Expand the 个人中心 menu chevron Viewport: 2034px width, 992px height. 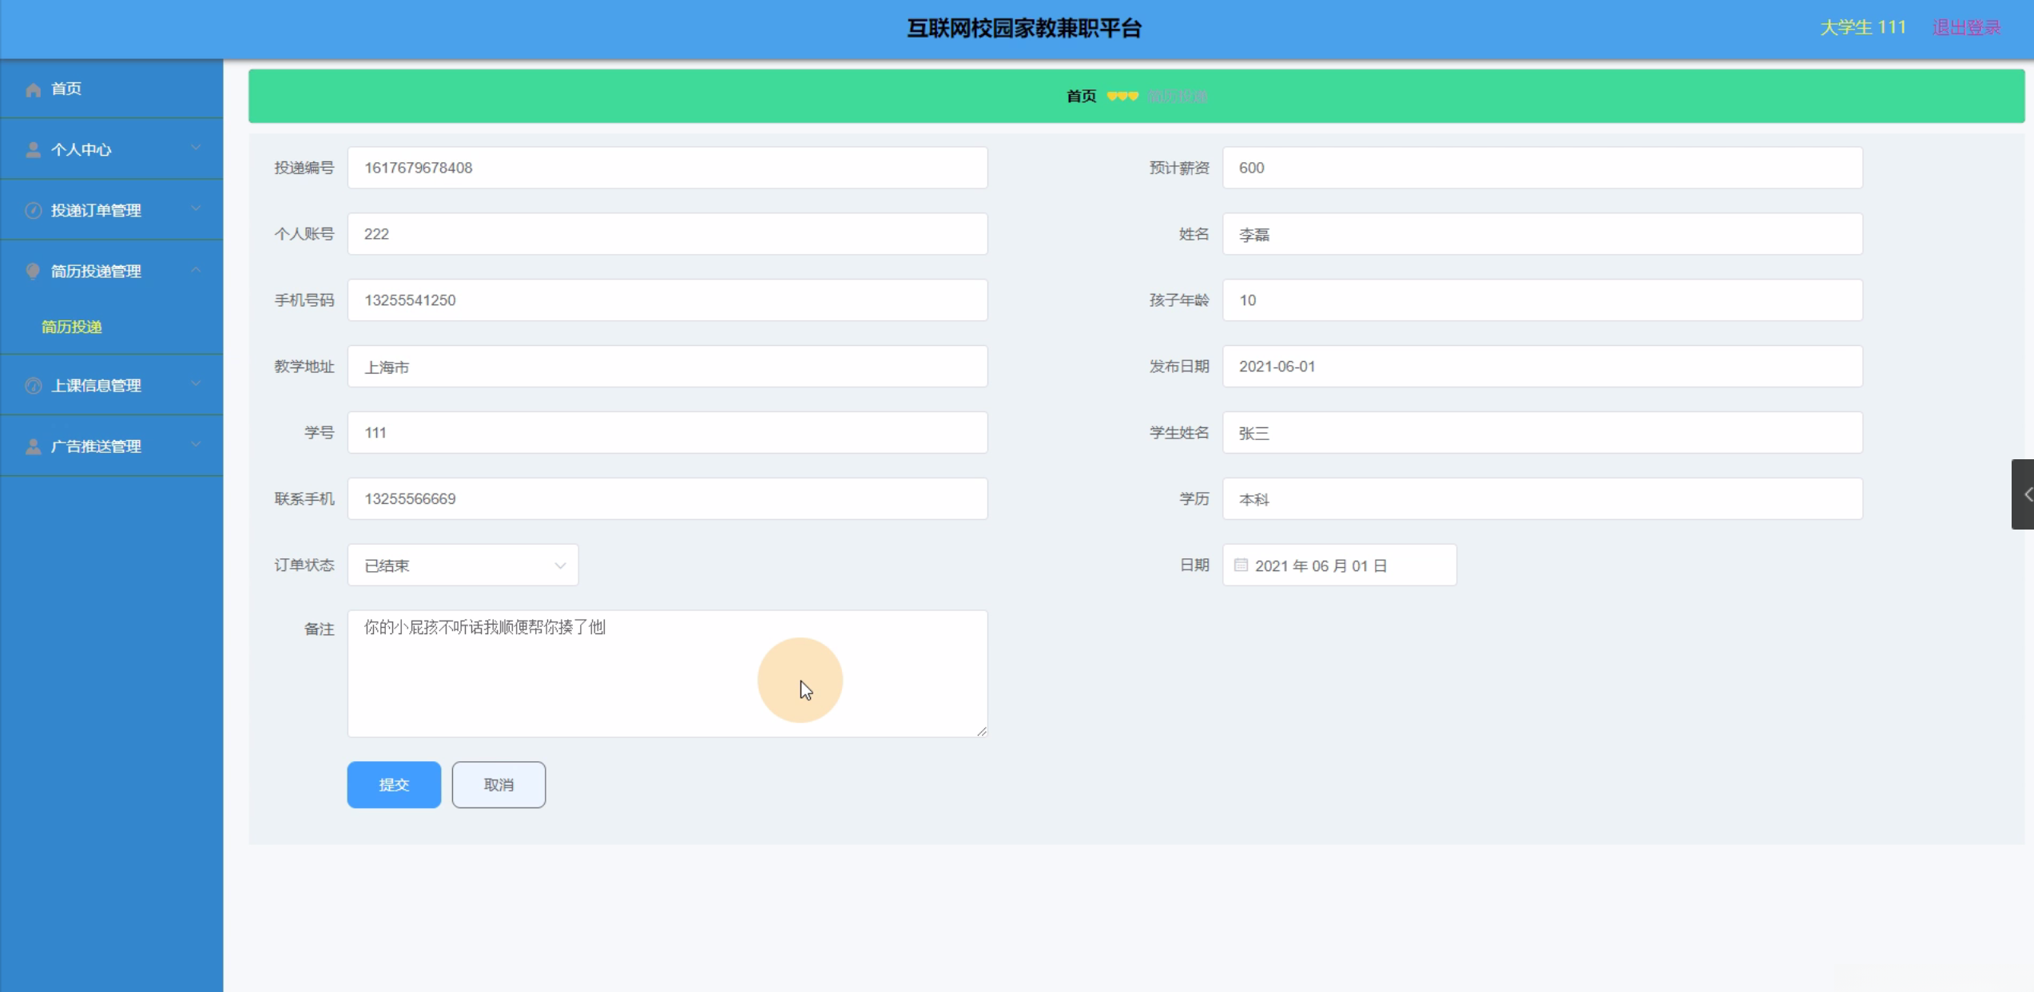[x=196, y=148]
